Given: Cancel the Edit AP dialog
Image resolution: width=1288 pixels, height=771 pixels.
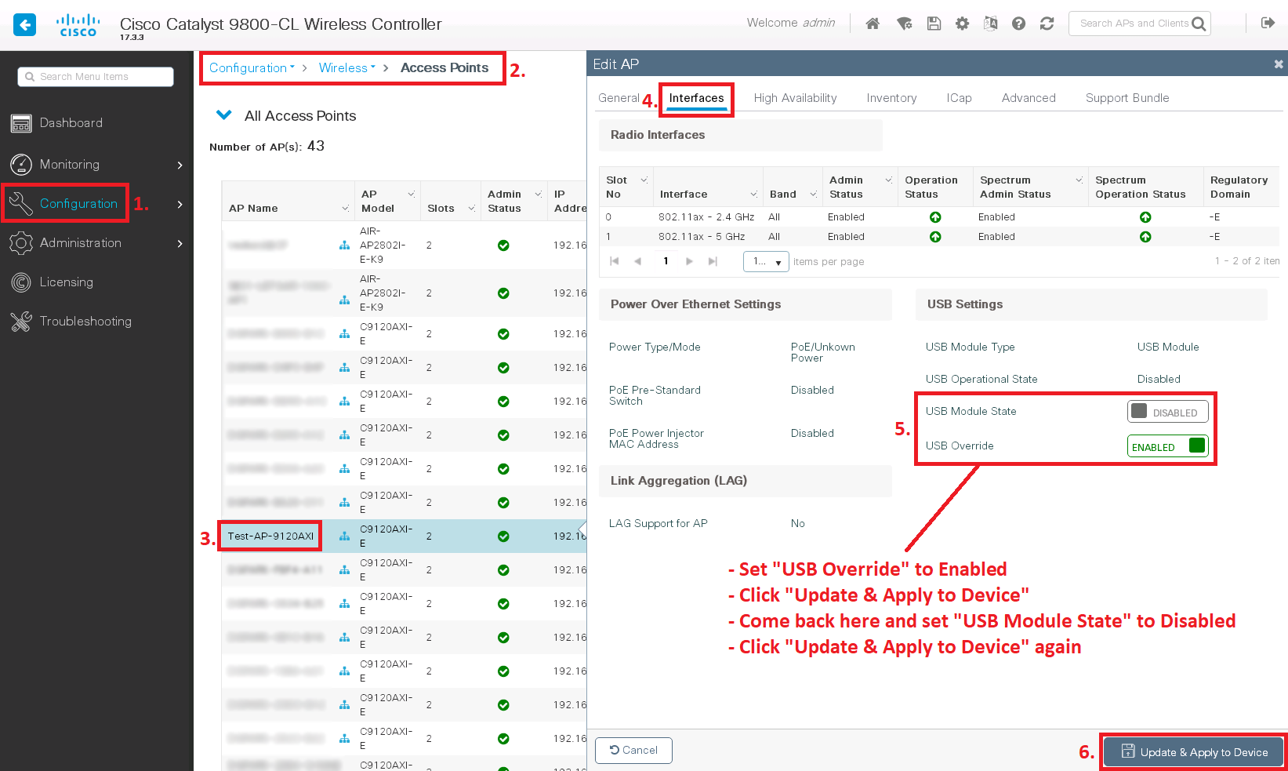Looking at the screenshot, I should click(633, 750).
